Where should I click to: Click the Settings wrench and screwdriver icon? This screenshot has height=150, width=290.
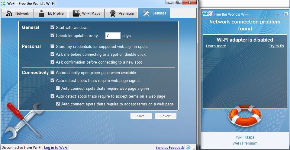pyautogui.click(x=146, y=13)
